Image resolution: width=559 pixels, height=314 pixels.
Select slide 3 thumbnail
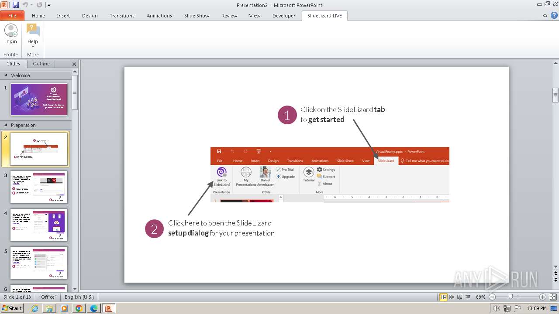click(39, 187)
